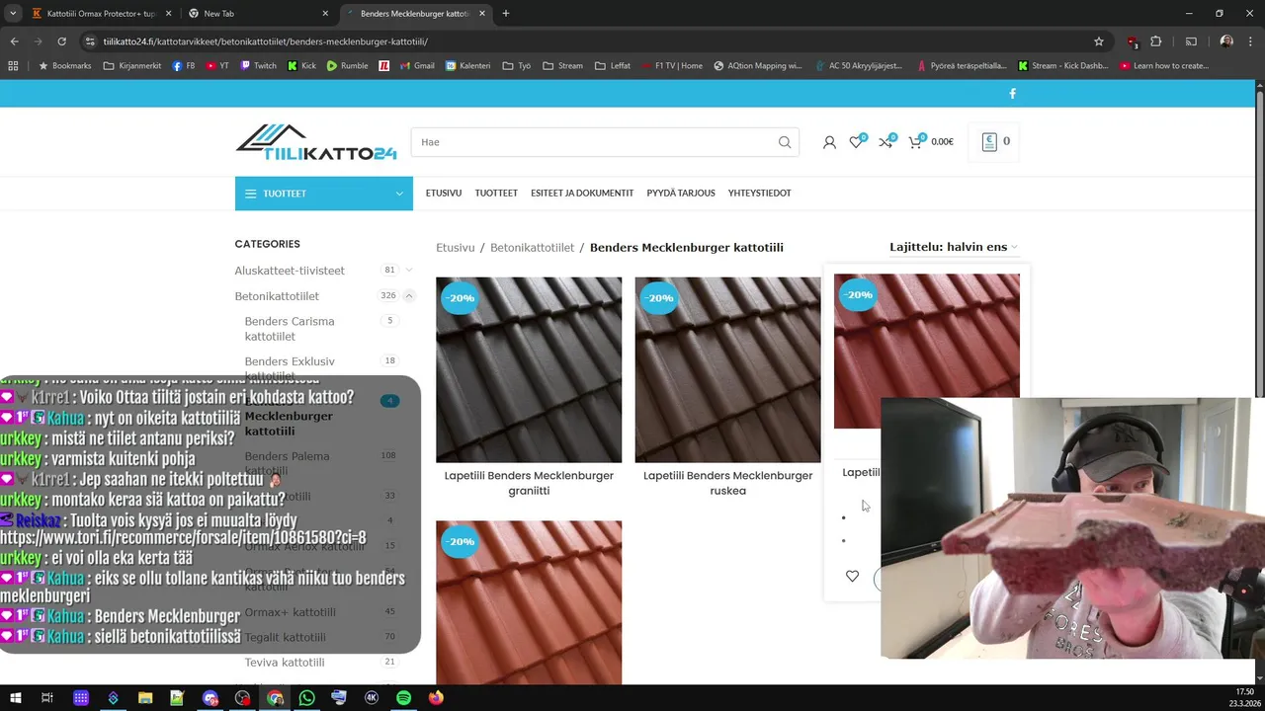Open the user account icon
The image size is (1265, 711).
[x=829, y=142]
